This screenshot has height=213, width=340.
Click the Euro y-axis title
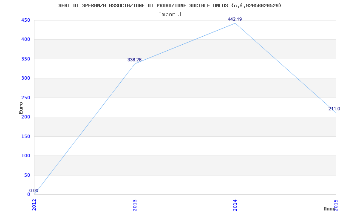[x=21, y=108]
